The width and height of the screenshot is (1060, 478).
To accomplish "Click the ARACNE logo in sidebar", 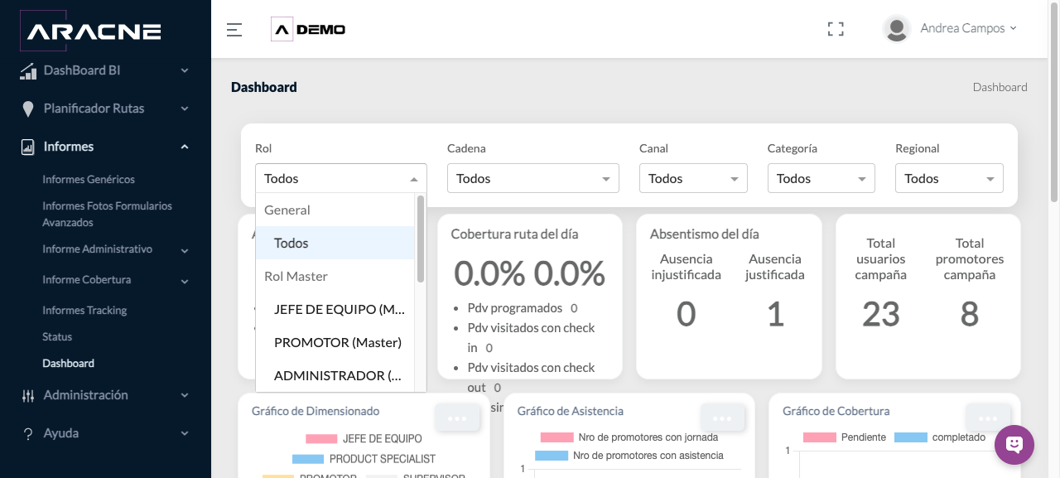I will 90,29.
